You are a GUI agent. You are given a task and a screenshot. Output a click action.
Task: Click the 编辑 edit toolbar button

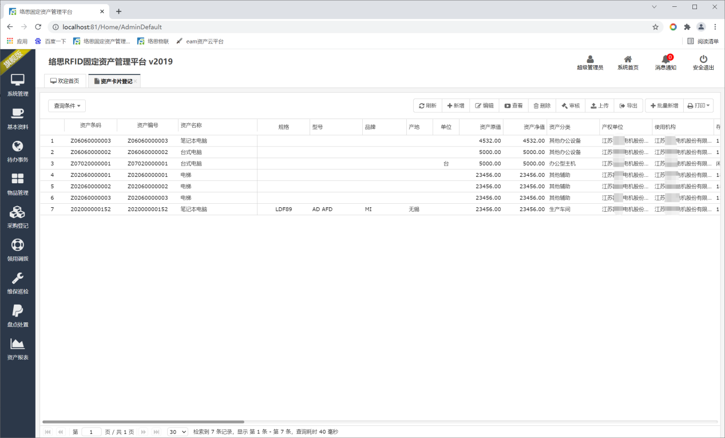pyautogui.click(x=484, y=106)
